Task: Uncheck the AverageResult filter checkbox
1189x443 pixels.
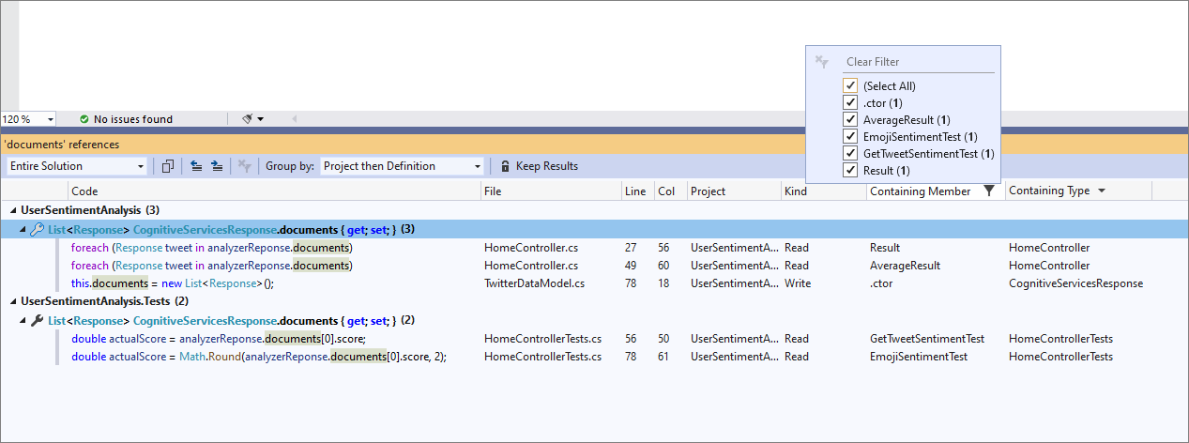Action: (x=850, y=119)
